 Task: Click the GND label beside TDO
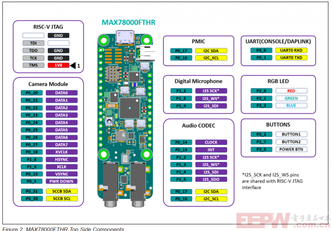[x=58, y=51]
